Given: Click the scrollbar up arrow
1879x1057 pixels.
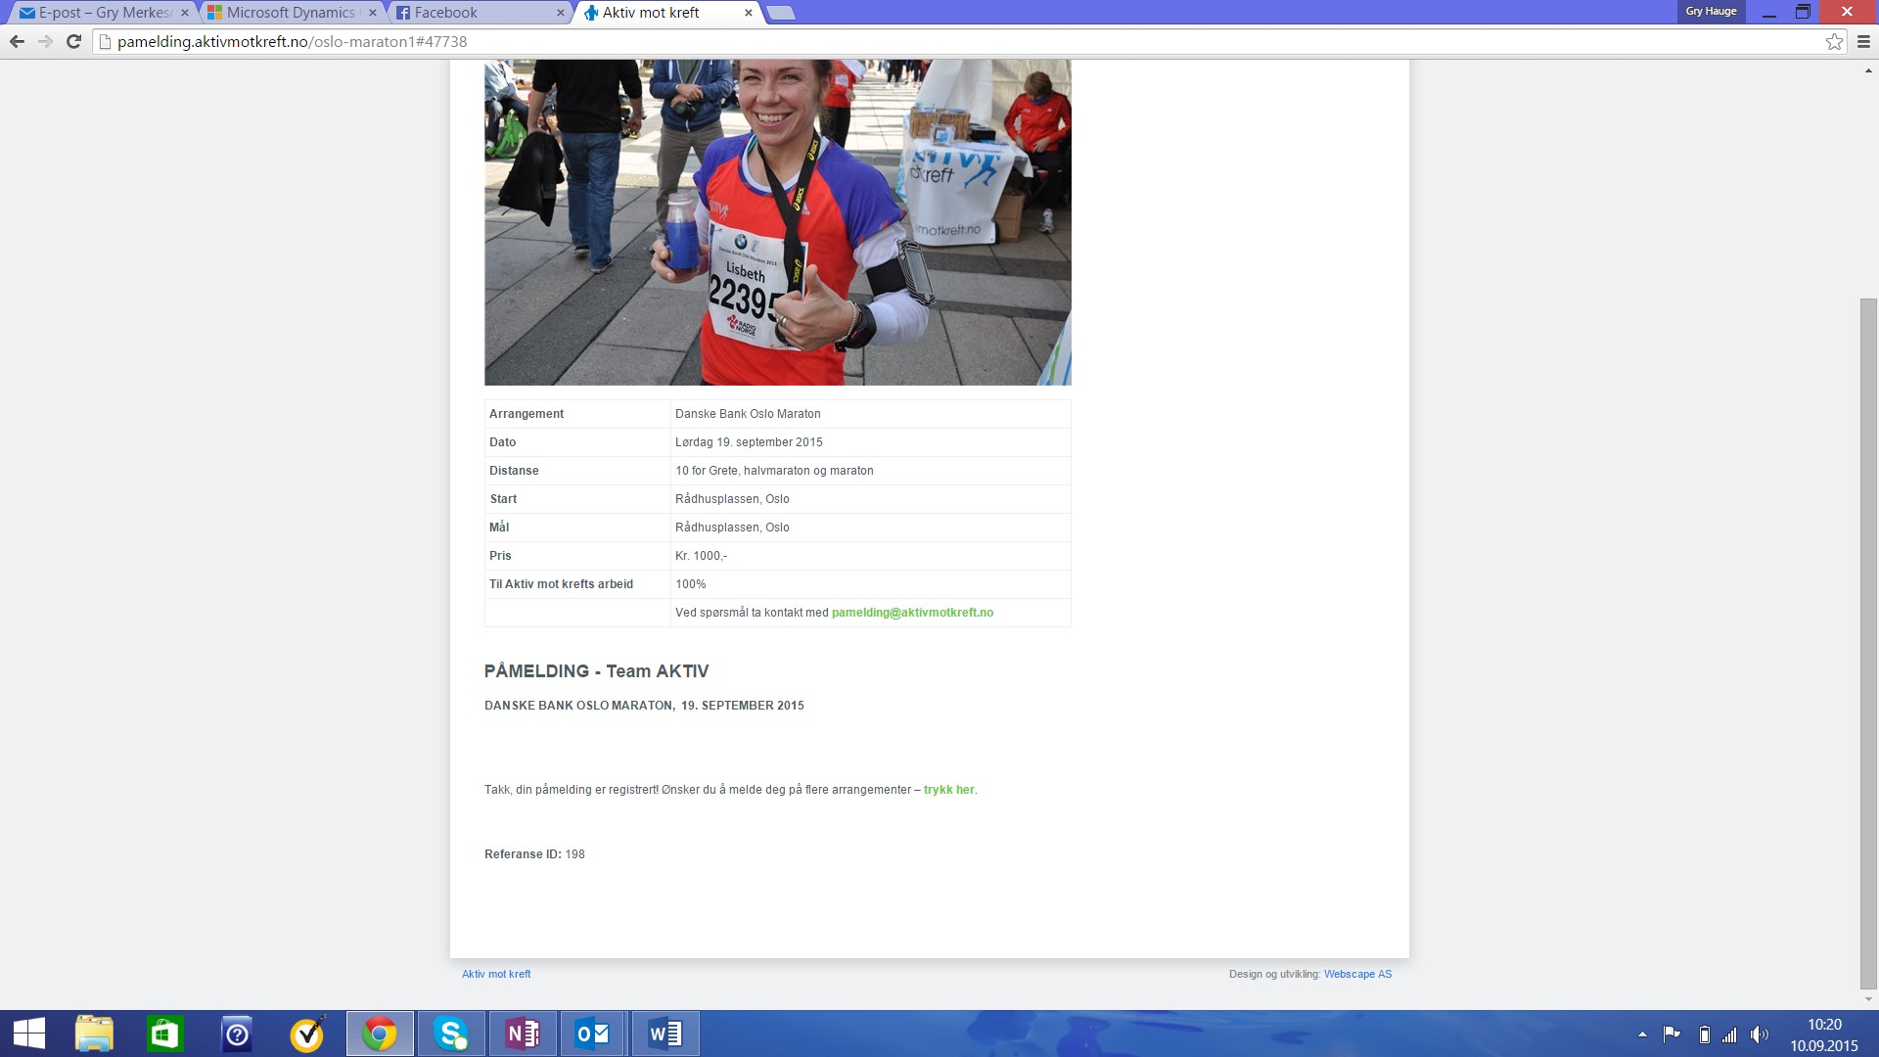Looking at the screenshot, I should point(1868,70).
